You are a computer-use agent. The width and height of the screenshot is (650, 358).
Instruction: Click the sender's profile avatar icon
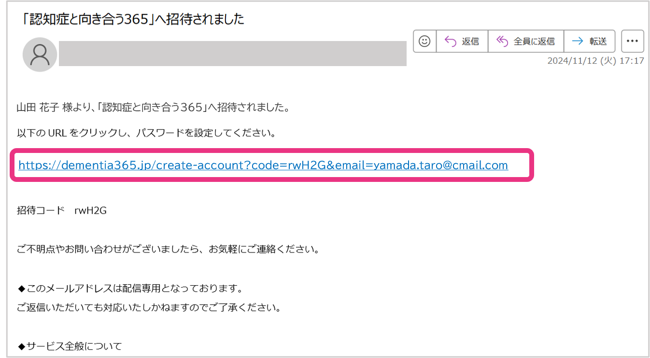(40, 55)
